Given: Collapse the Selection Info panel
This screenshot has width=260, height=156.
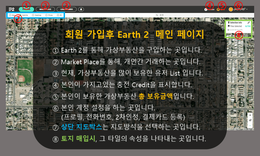Looking at the screenshot, I should pyautogui.click(x=249, y=23).
